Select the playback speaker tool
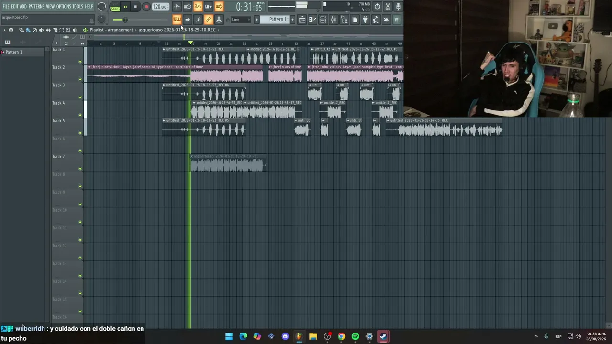The width and height of the screenshot is (612, 344). coord(75,30)
